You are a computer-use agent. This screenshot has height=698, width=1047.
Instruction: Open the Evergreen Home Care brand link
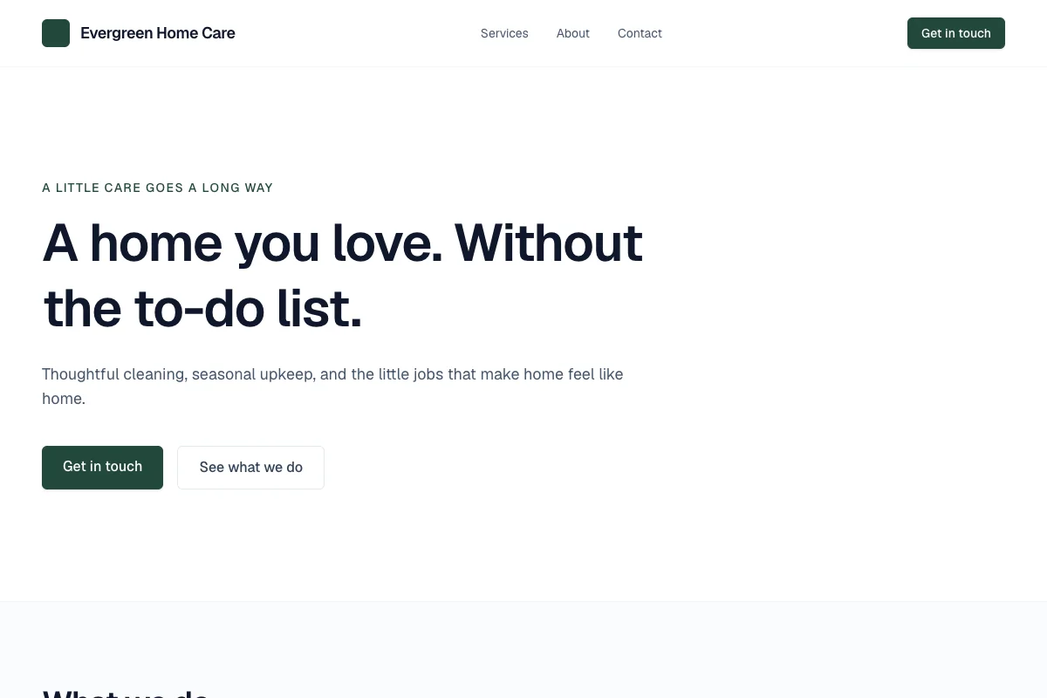[139, 33]
